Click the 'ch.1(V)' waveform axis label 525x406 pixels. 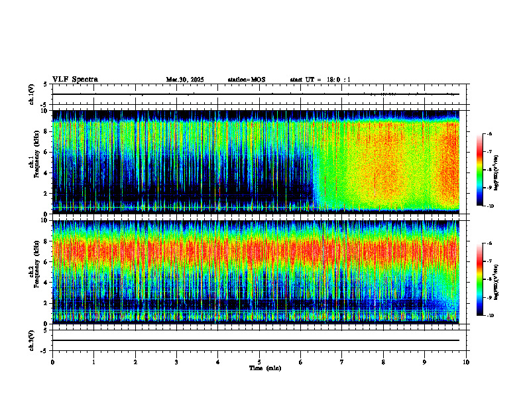tap(32, 94)
